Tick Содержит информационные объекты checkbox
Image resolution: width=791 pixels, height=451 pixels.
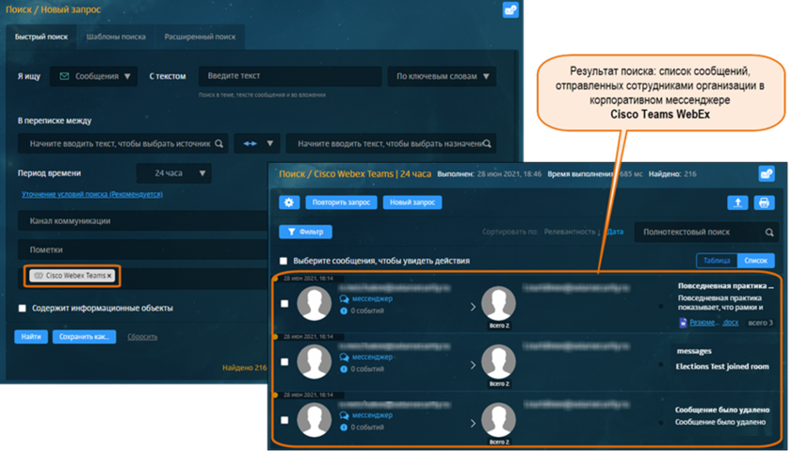22,308
